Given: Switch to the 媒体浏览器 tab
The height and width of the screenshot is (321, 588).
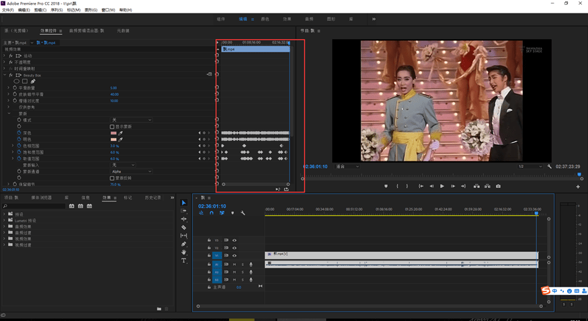Looking at the screenshot, I should tap(42, 197).
